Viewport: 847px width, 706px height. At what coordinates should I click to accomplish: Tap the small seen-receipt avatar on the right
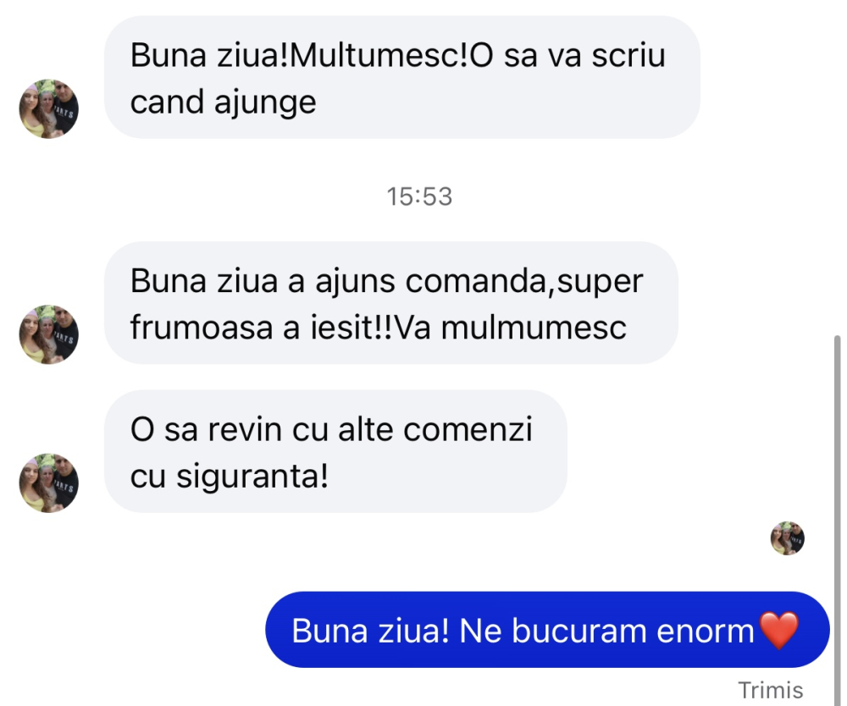(x=787, y=538)
